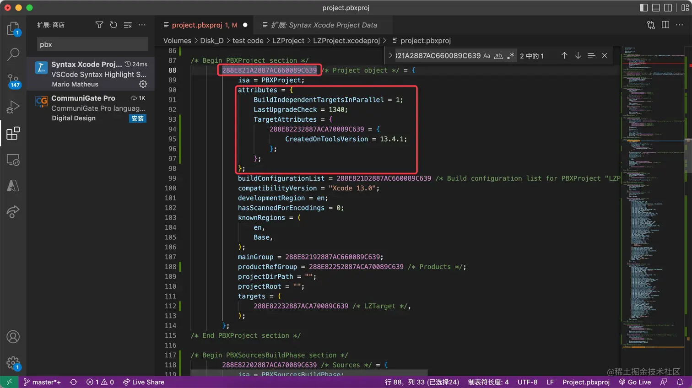The image size is (692, 388).
Task: Click the extensions search field with pbx
Action: [x=92, y=44]
